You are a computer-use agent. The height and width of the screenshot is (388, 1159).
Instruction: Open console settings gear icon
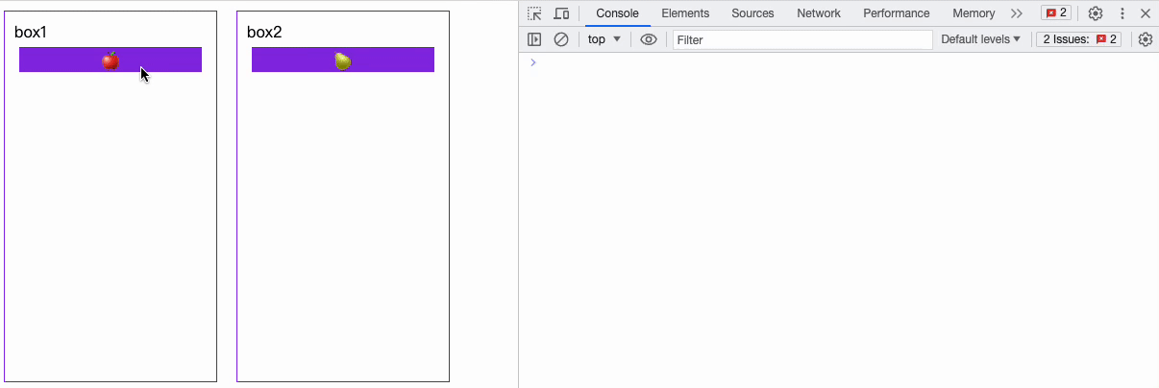coord(1146,39)
